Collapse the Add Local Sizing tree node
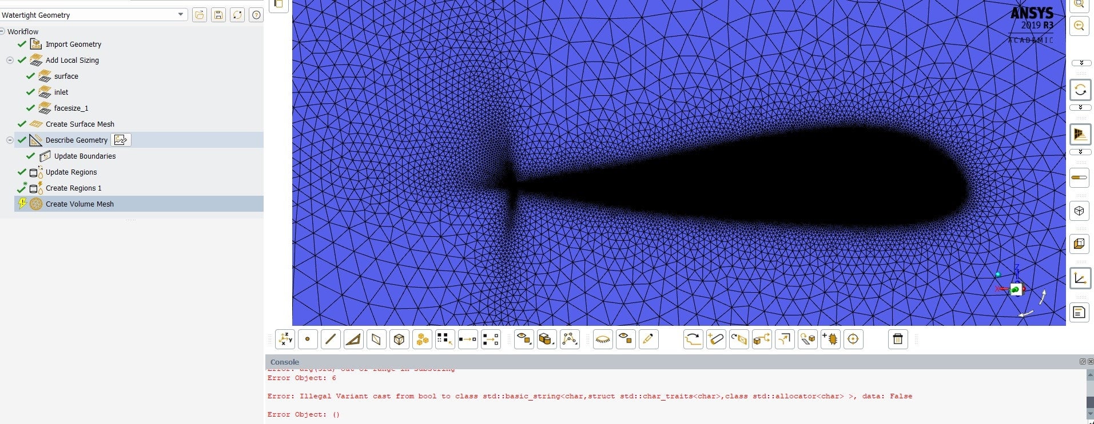1094x424 pixels. (10, 60)
